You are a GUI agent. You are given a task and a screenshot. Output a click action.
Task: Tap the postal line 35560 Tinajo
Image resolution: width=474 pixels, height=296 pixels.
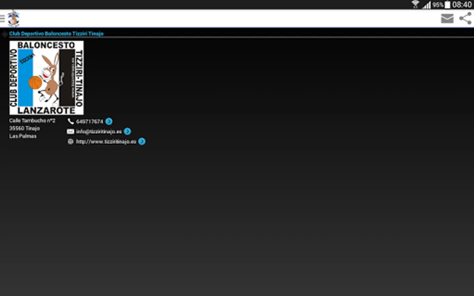24,128
